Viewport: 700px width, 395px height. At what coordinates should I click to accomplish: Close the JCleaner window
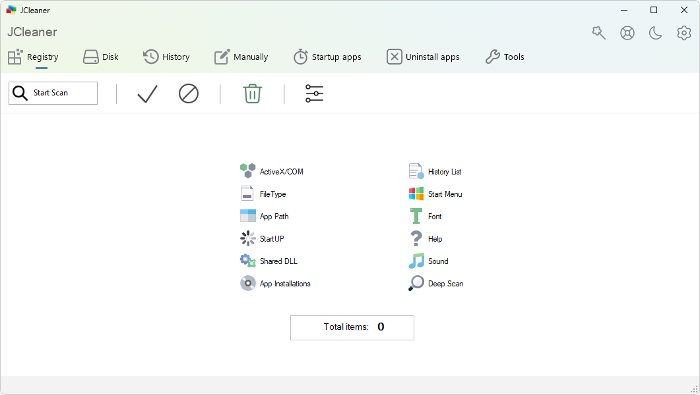684,10
